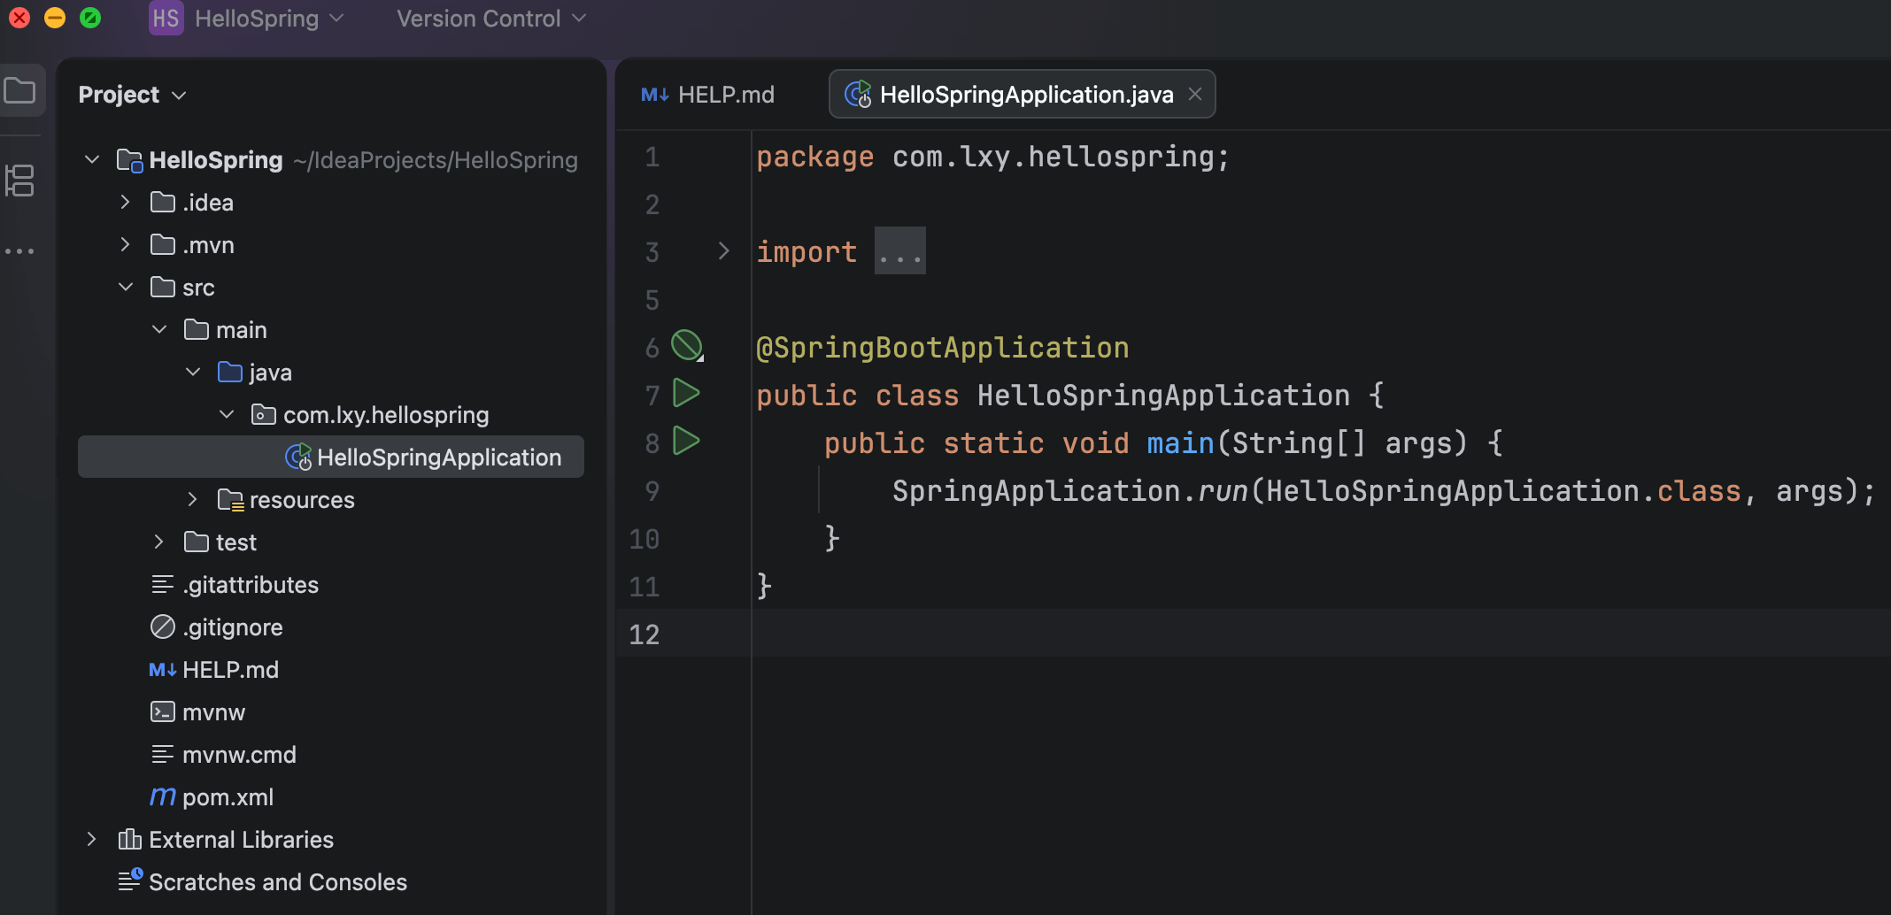This screenshot has height=915, width=1891.
Task: Collapse the src folder
Action: point(126,288)
